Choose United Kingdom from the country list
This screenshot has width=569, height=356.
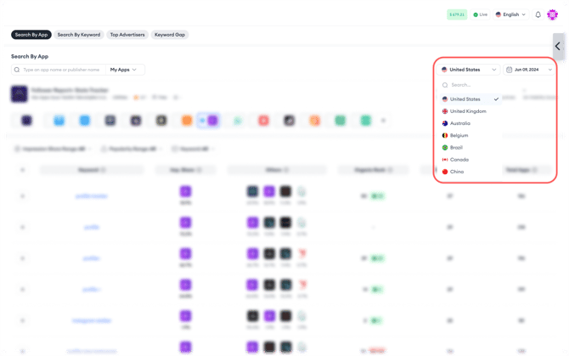(x=468, y=111)
